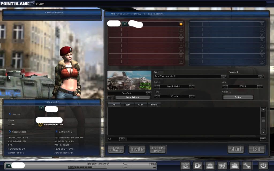Click the BattletankBattalion grade insignia icon

[x=40, y=125]
